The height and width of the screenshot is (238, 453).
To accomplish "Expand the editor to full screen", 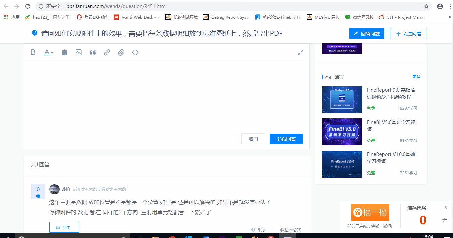I will tap(301, 52).
